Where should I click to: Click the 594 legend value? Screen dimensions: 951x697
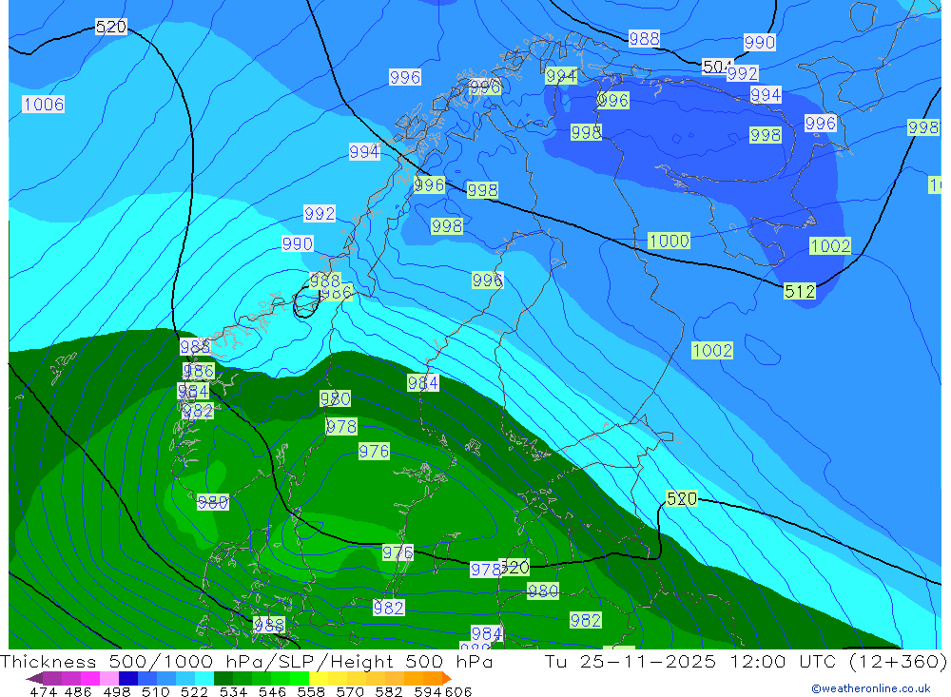pyautogui.click(x=428, y=691)
